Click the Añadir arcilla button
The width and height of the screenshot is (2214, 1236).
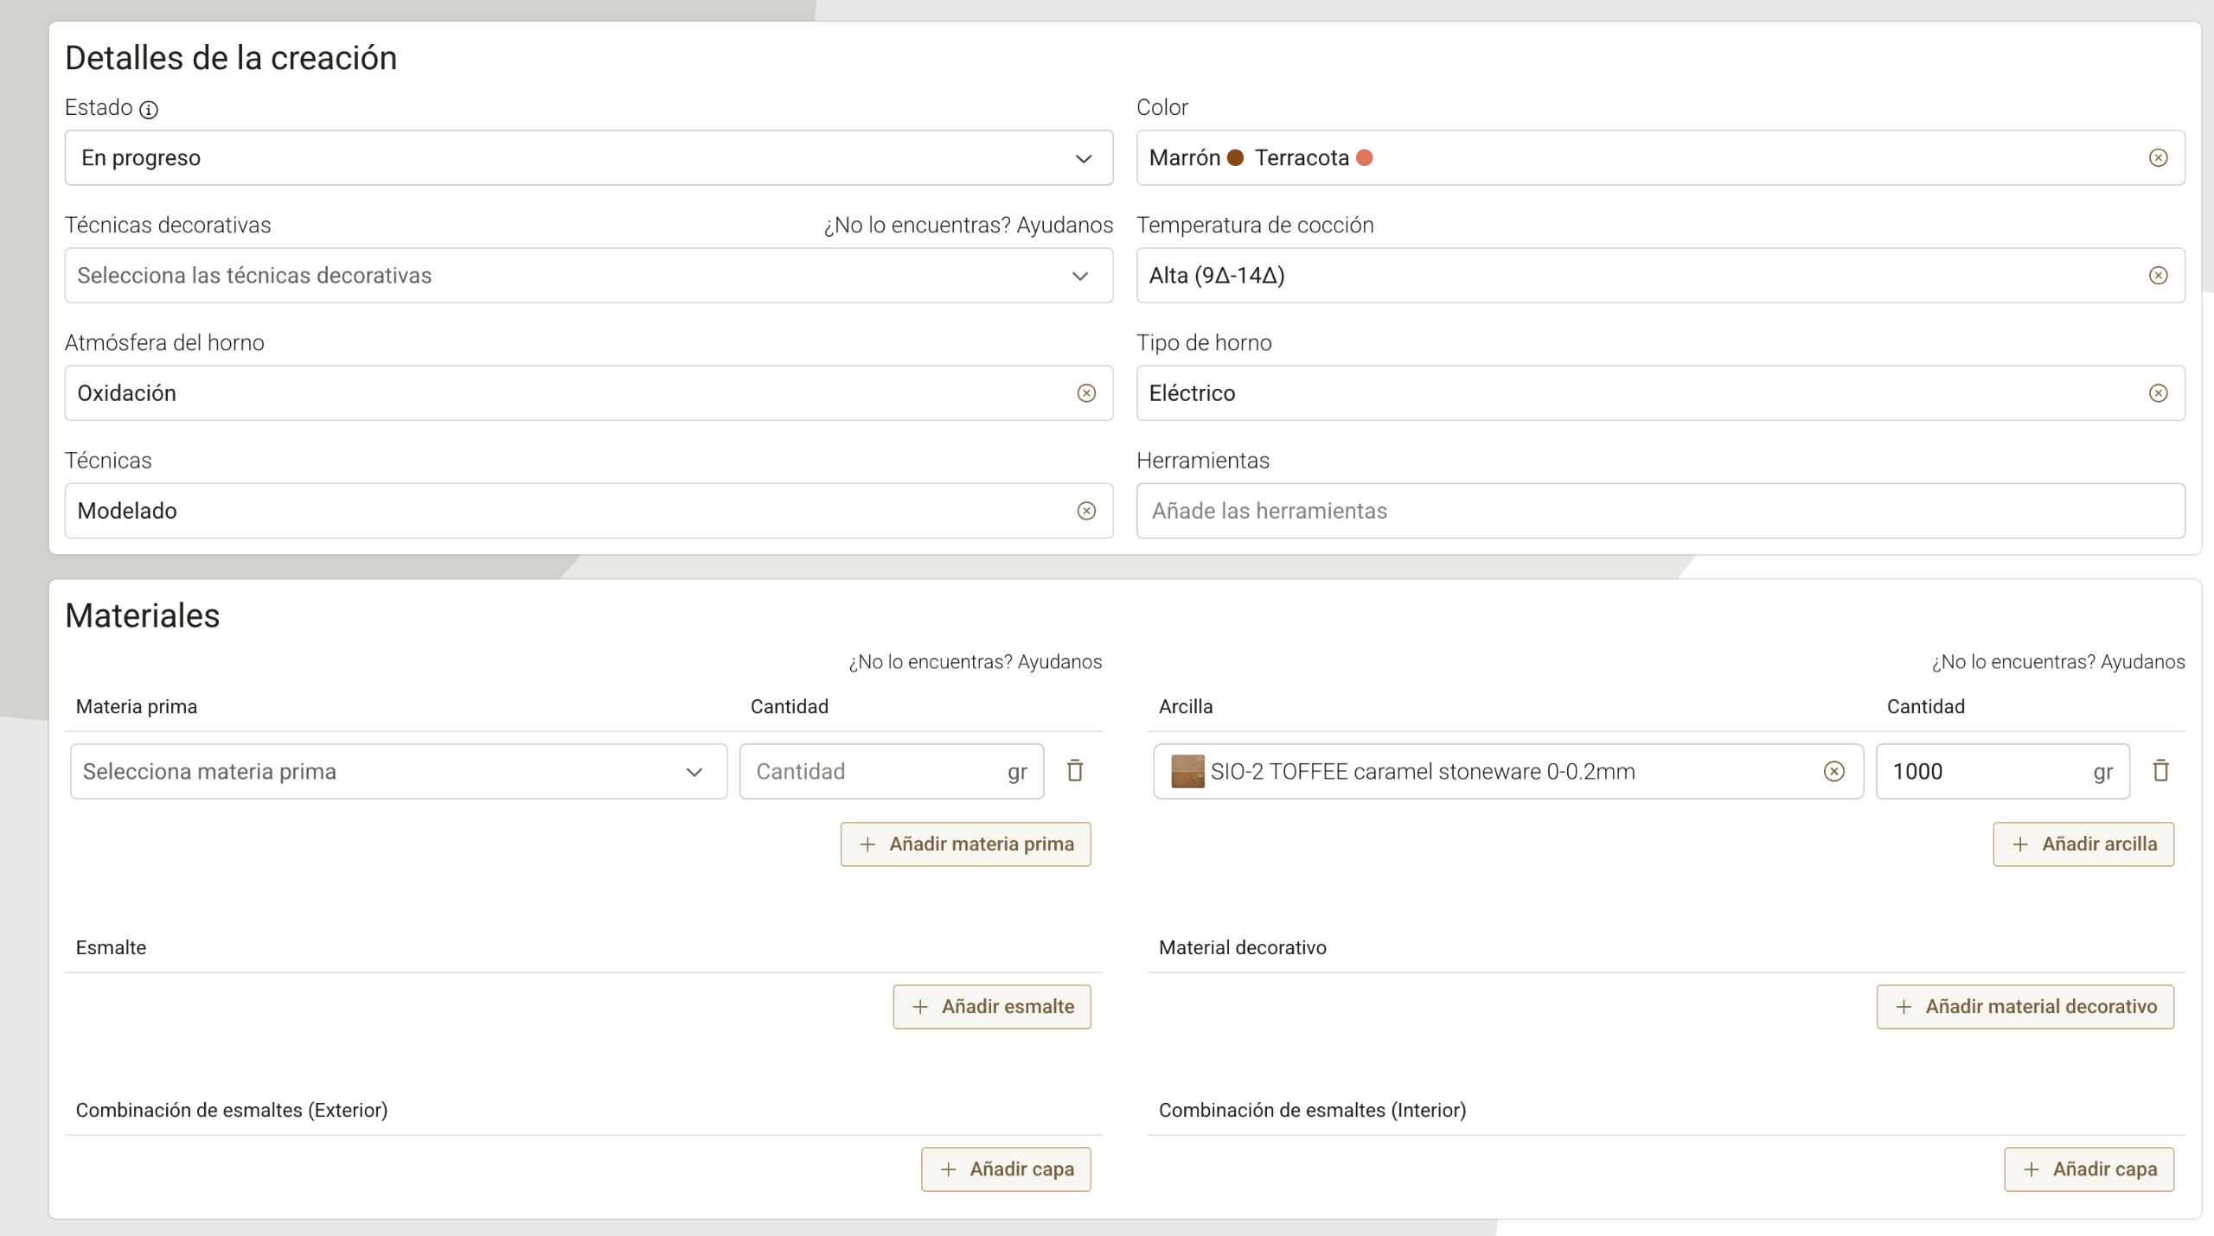tap(2083, 844)
